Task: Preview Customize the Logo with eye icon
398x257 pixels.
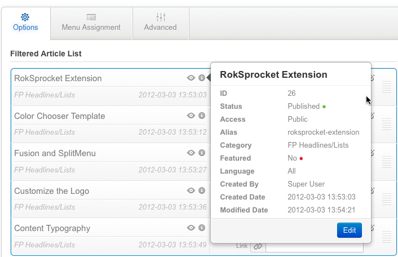Action: pos(191,190)
